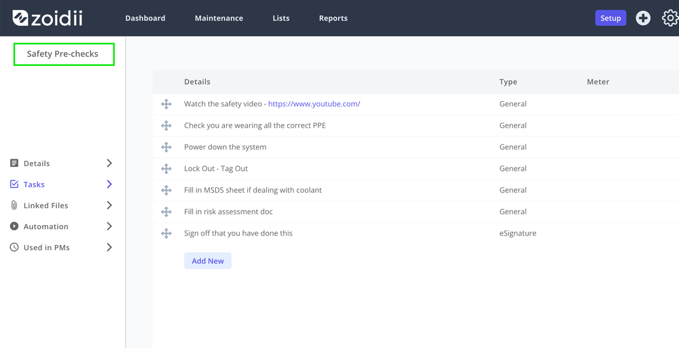Select 'Fill in risk assessment doc' task

(228, 212)
